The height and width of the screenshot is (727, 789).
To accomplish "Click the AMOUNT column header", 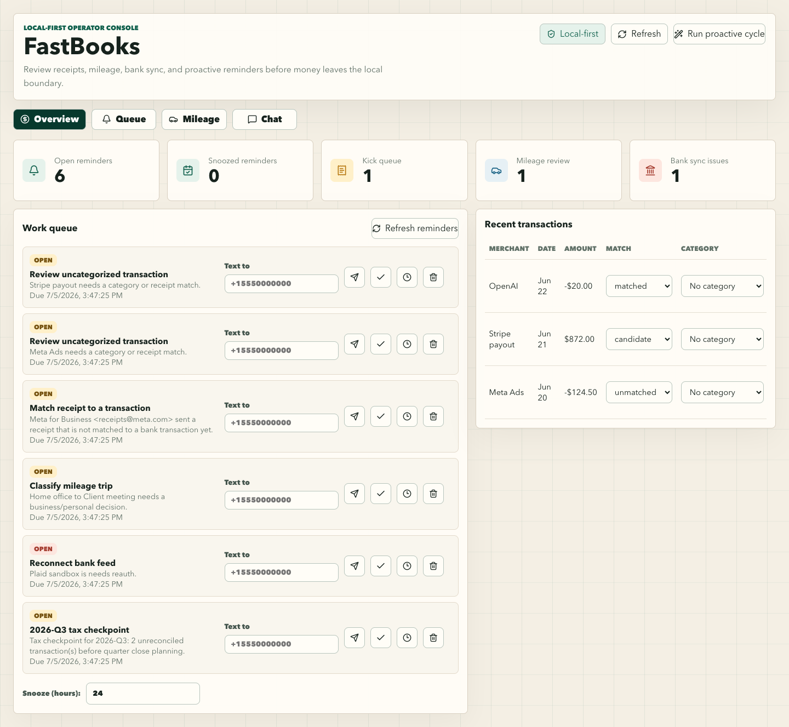I will point(580,249).
